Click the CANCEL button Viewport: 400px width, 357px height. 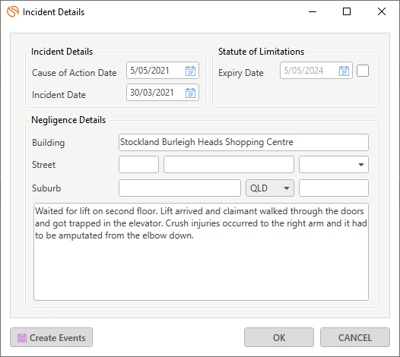(355, 337)
